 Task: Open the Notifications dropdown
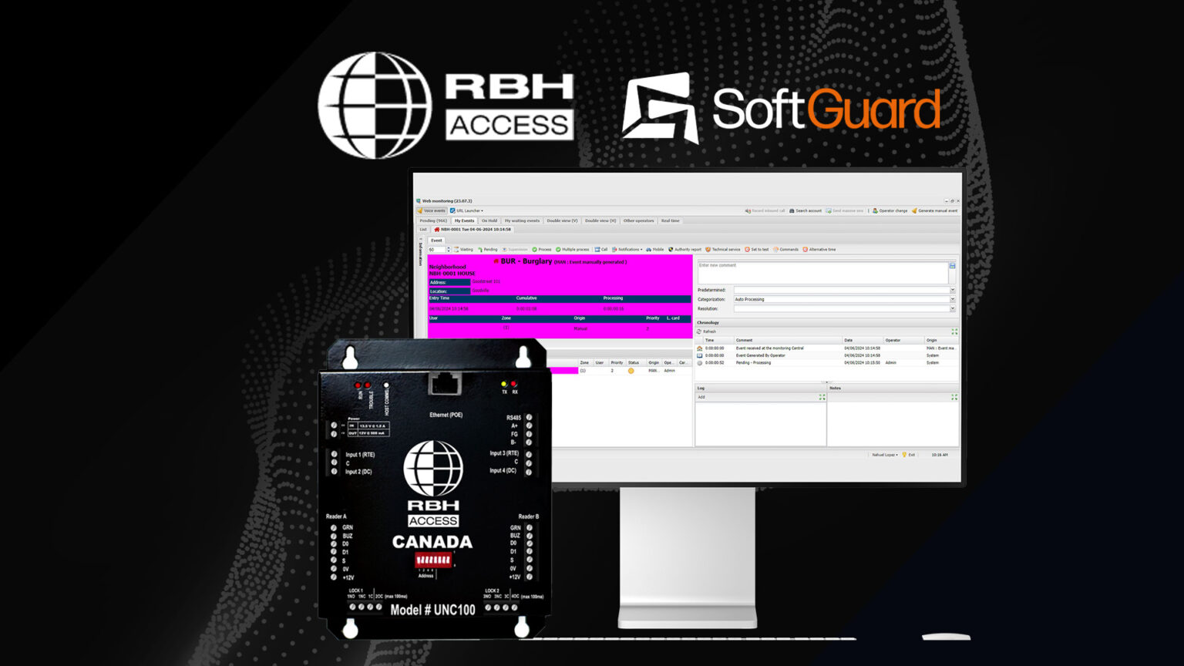(627, 250)
